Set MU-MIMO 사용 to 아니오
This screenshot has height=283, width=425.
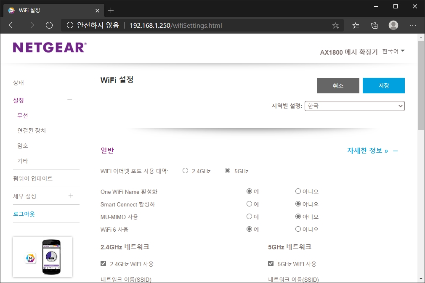[298, 217]
